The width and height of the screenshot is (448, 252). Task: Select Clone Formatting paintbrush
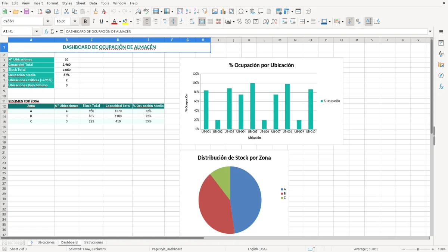coord(96,12)
